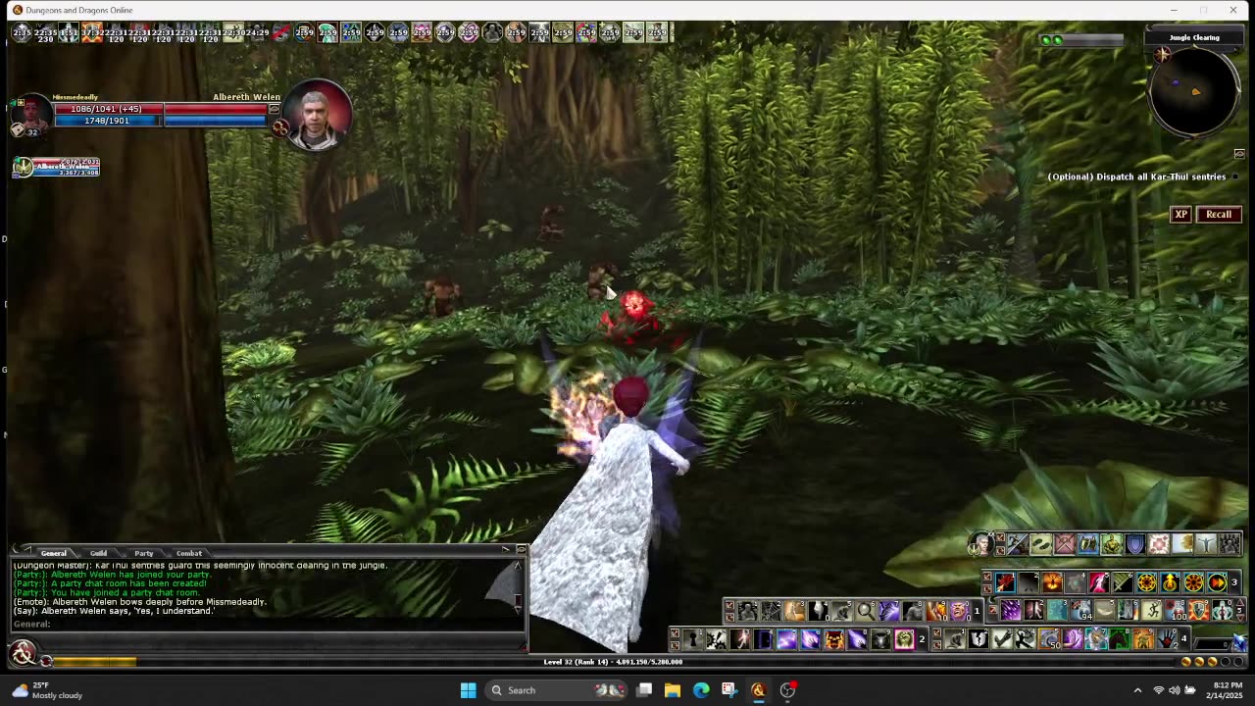Image resolution: width=1255 pixels, height=706 pixels.
Task: Select the green muscular figure hireling command
Action: tap(1112, 543)
